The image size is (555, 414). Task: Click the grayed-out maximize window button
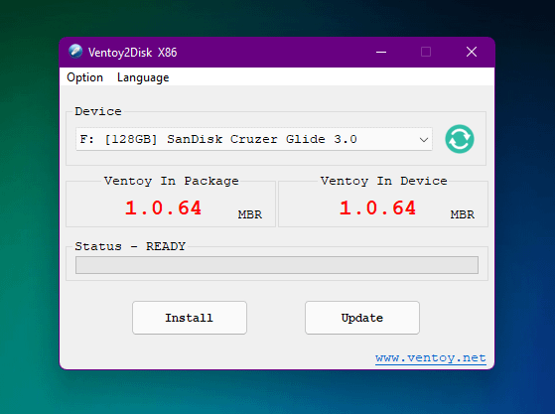coord(426,52)
